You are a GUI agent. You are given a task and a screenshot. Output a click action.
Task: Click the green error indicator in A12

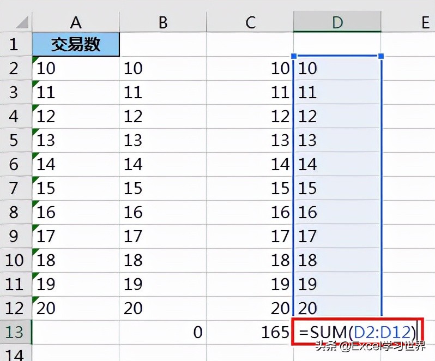click(x=35, y=299)
